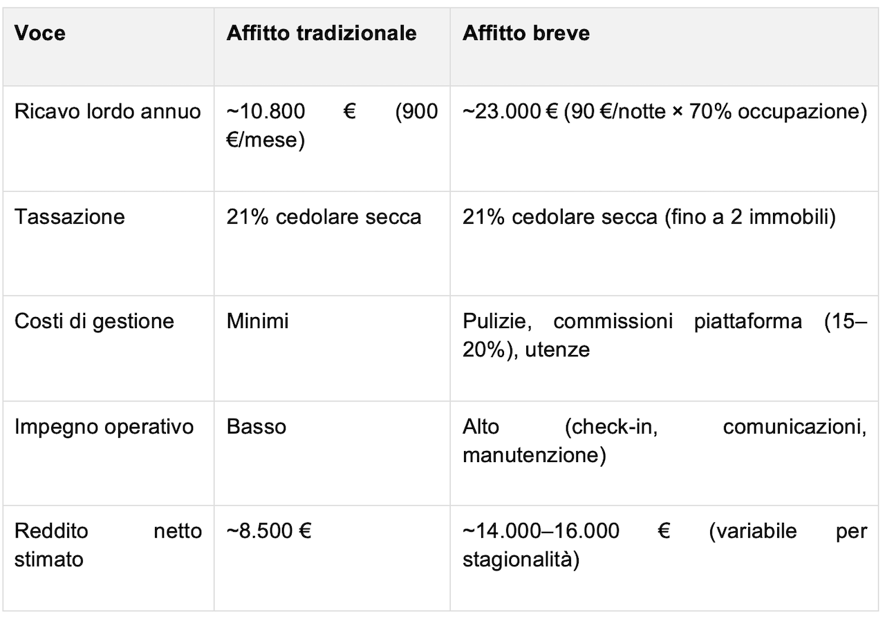Select the 'Minimi' cell
Viewport: 885px width, 621px height.
[x=332, y=348]
